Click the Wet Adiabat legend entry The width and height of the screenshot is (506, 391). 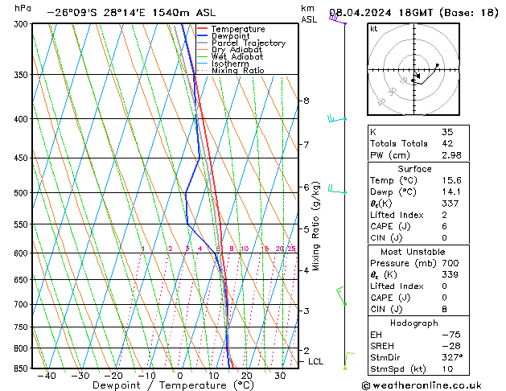click(x=230, y=56)
